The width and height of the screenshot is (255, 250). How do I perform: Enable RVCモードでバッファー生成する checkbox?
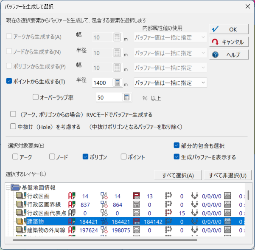(x=13, y=114)
